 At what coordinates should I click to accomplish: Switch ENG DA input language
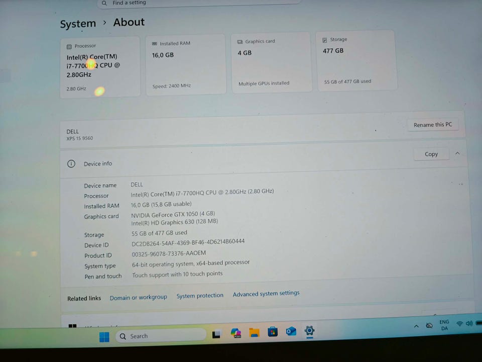pos(444,325)
